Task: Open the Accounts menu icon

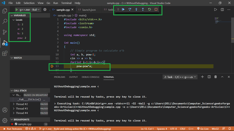Action: pyautogui.click(x=5, y=110)
